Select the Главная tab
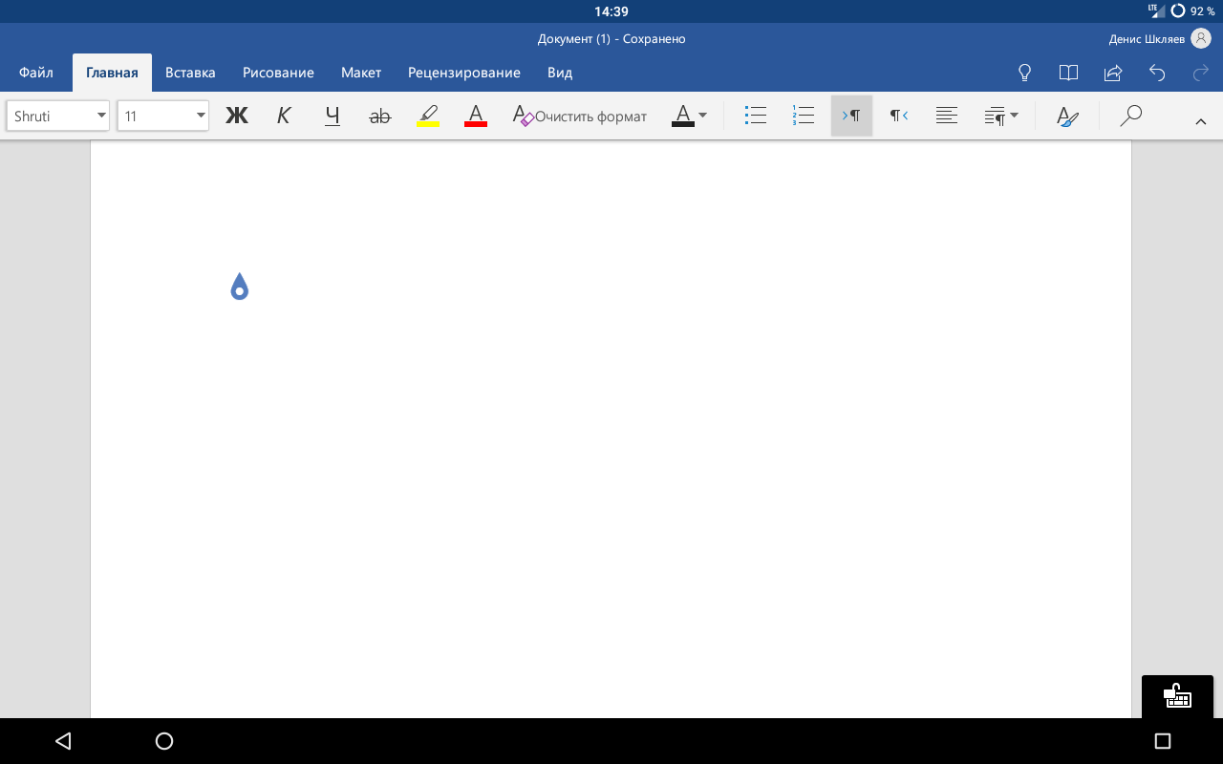The image size is (1223, 764). coord(112,73)
